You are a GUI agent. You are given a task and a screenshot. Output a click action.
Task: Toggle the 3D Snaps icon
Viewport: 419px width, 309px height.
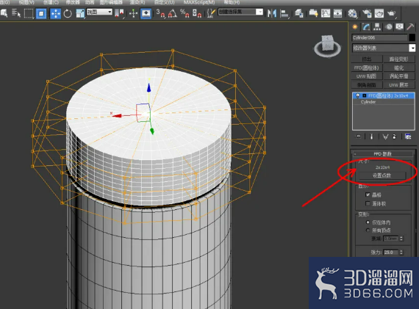point(160,13)
